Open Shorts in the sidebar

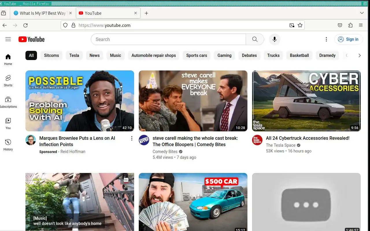coord(8,81)
